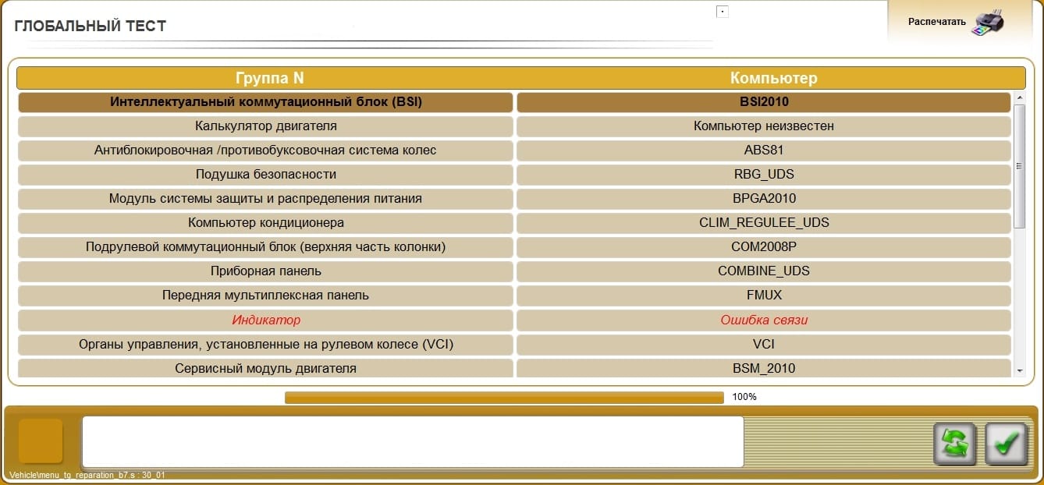The image size is (1044, 485).
Task: Select the red Индикатор row
Action: click(x=265, y=320)
